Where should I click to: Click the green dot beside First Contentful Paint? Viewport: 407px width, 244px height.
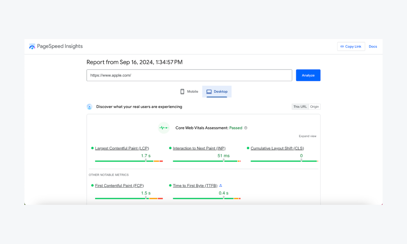[92, 186]
